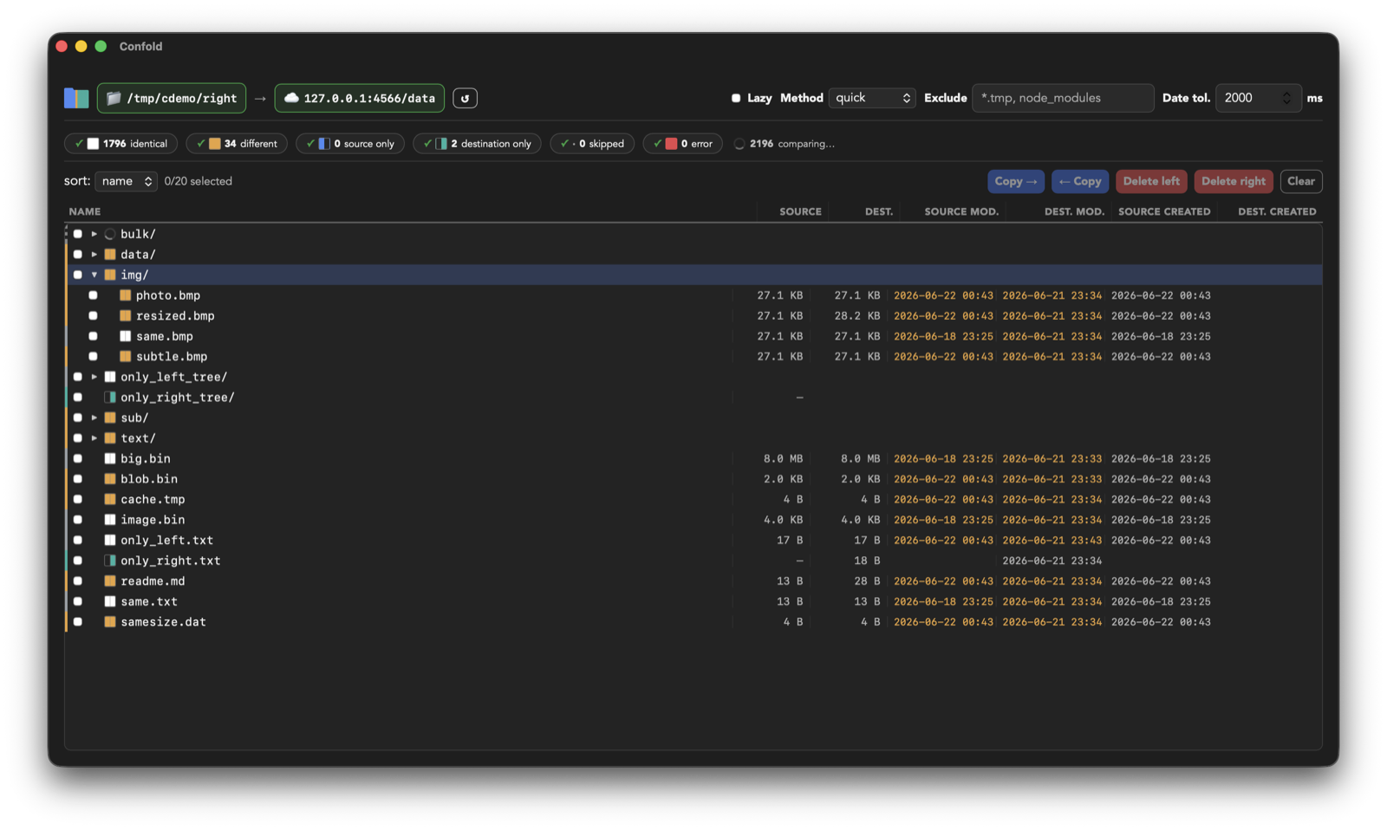Click the swap/refresh direction button
Viewport: 1387px width, 830px height.
coord(465,98)
